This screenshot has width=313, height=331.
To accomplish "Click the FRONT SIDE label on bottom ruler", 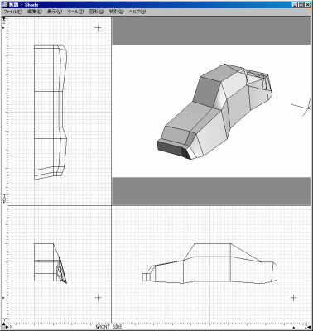I will pyautogui.click(x=108, y=327).
